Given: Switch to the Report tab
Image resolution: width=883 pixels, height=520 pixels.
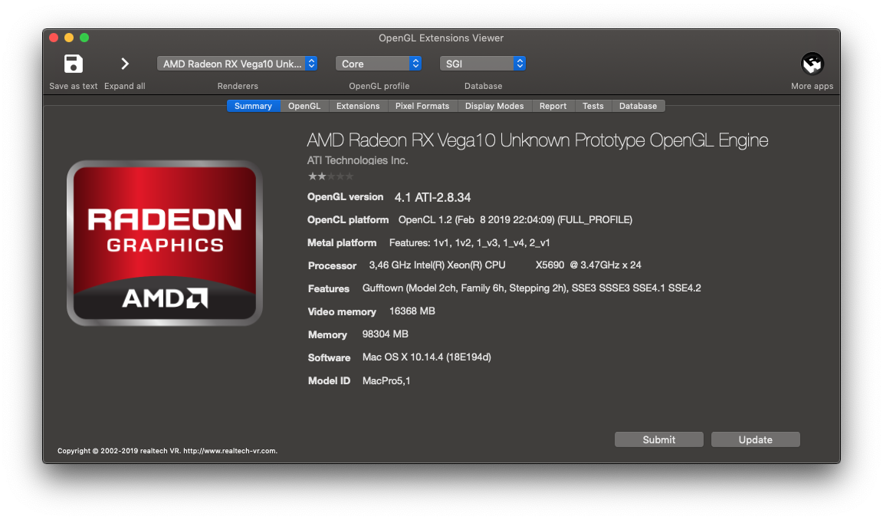Looking at the screenshot, I should (553, 106).
